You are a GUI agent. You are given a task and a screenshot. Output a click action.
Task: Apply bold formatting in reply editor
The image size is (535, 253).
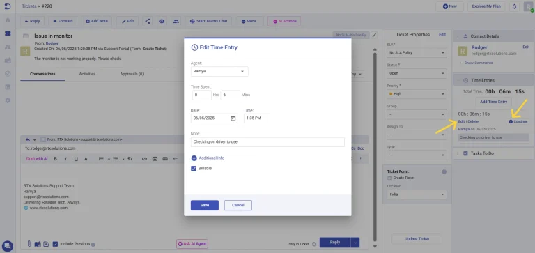point(55,159)
